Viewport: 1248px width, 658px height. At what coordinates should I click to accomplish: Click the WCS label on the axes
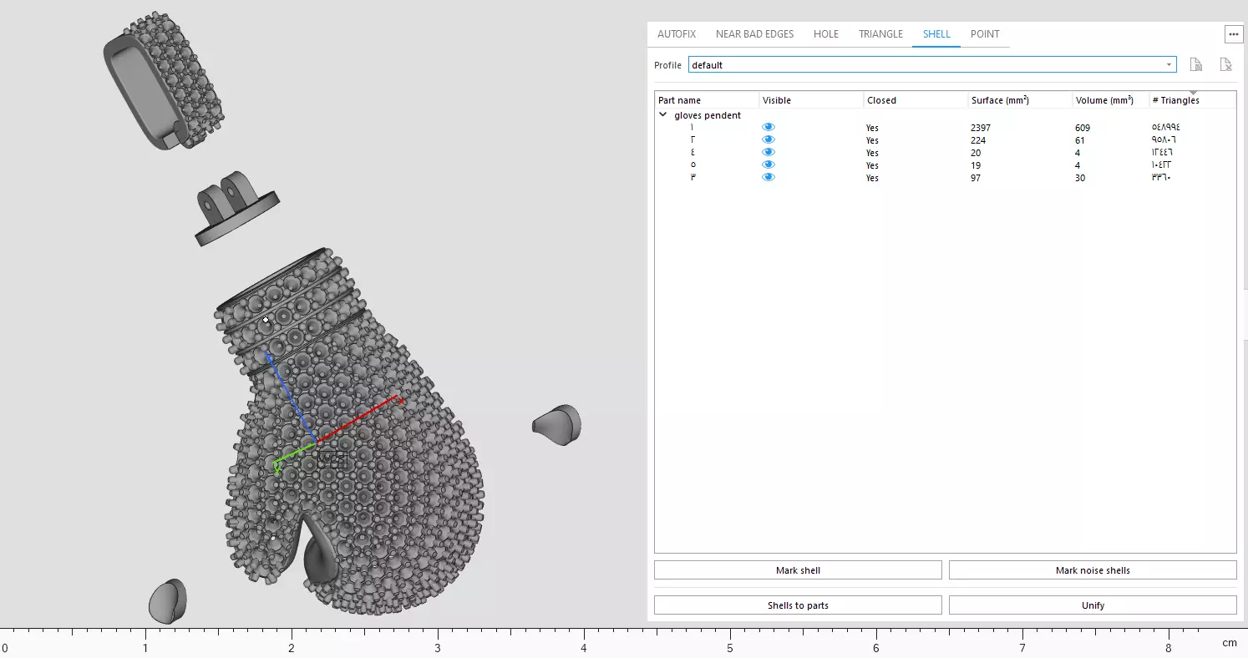[x=332, y=459]
